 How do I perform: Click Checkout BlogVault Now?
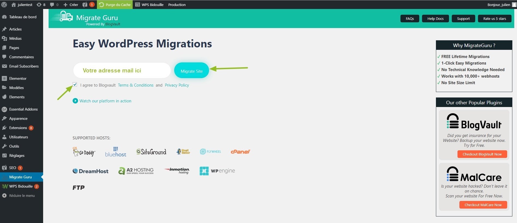point(482,154)
